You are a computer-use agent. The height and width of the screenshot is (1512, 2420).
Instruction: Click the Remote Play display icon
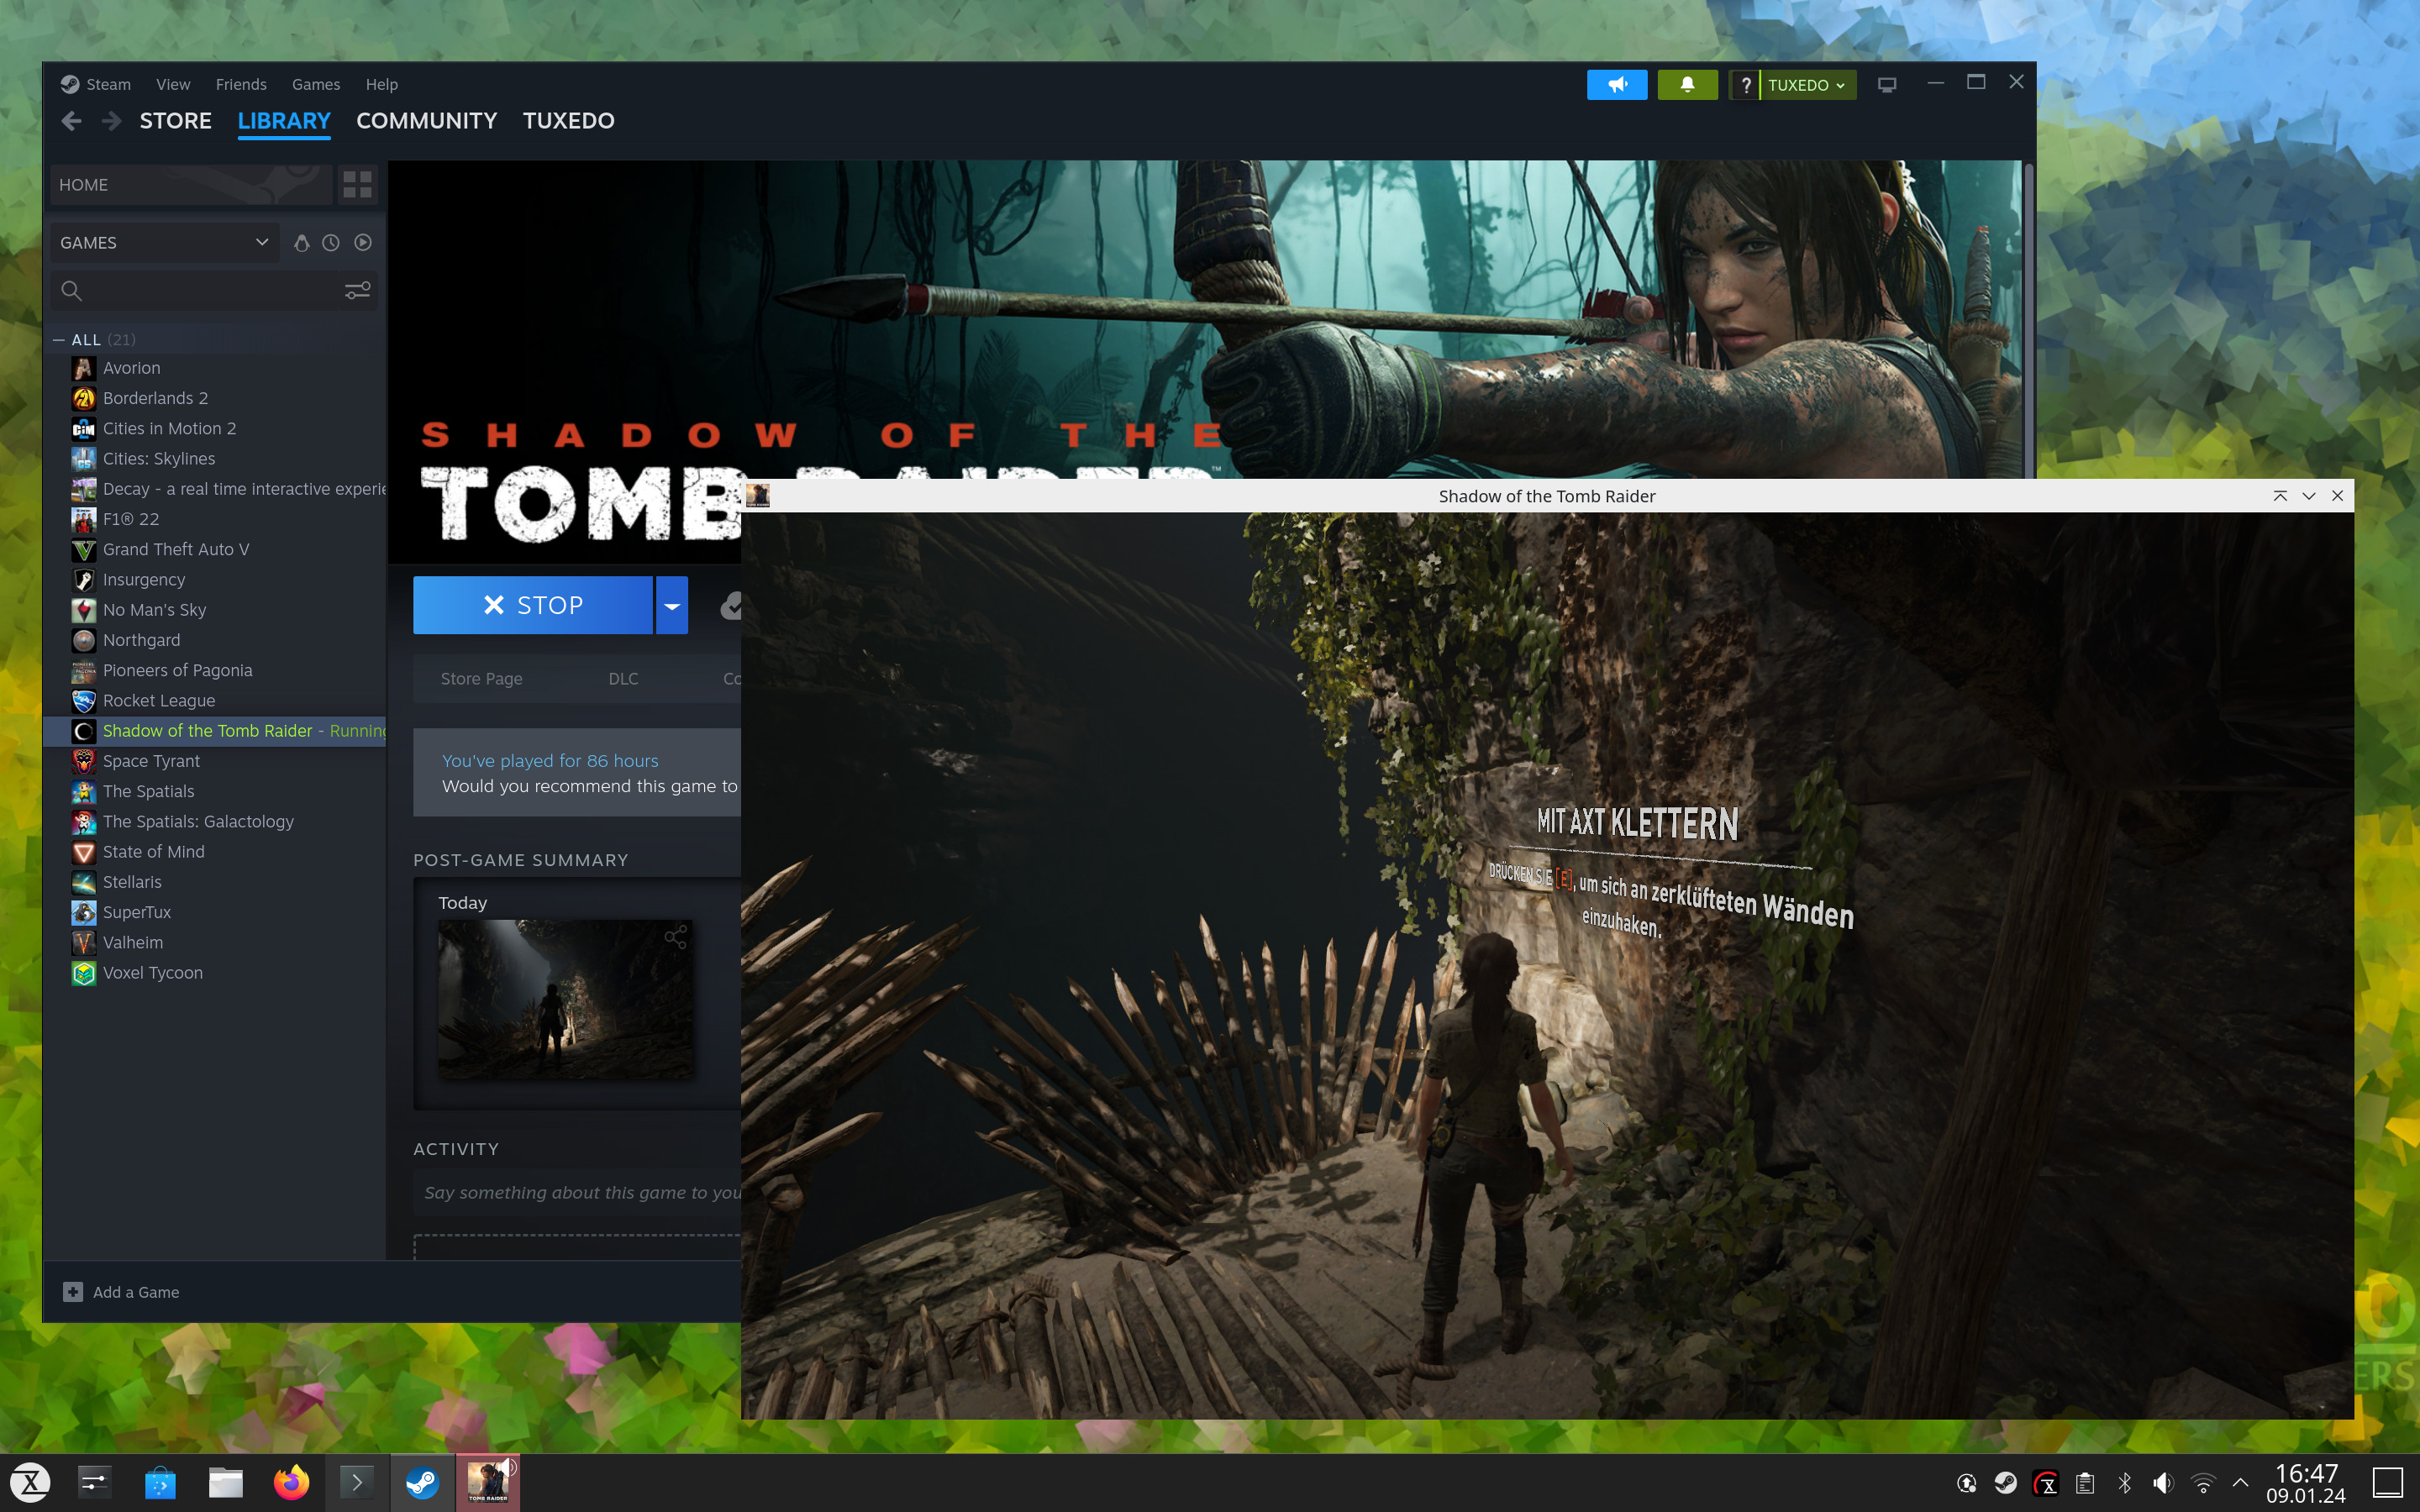click(x=1886, y=85)
